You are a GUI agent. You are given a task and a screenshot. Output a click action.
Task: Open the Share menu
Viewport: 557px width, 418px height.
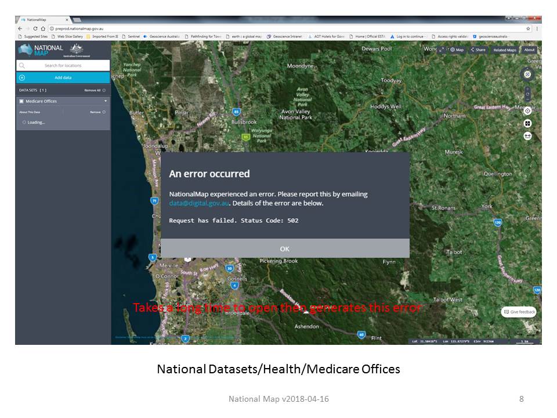tap(478, 50)
